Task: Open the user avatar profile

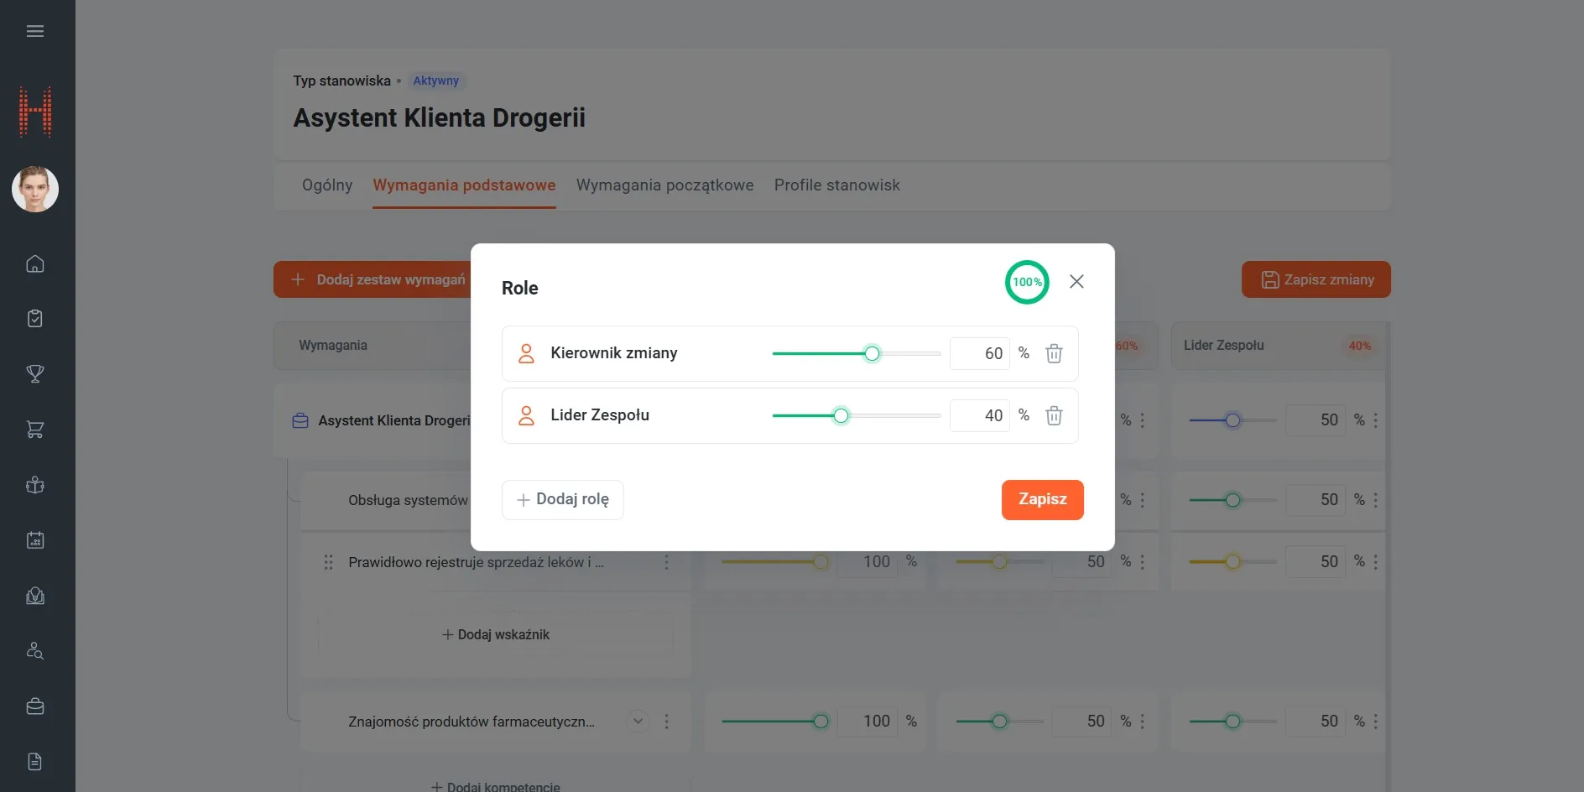Action: pos(35,189)
